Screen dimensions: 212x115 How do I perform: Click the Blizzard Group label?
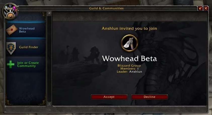(129, 66)
